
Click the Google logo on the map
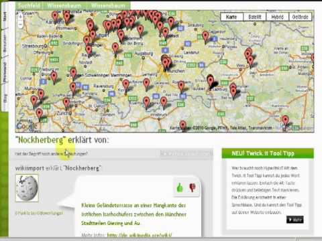pyautogui.click(x=26, y=127)
